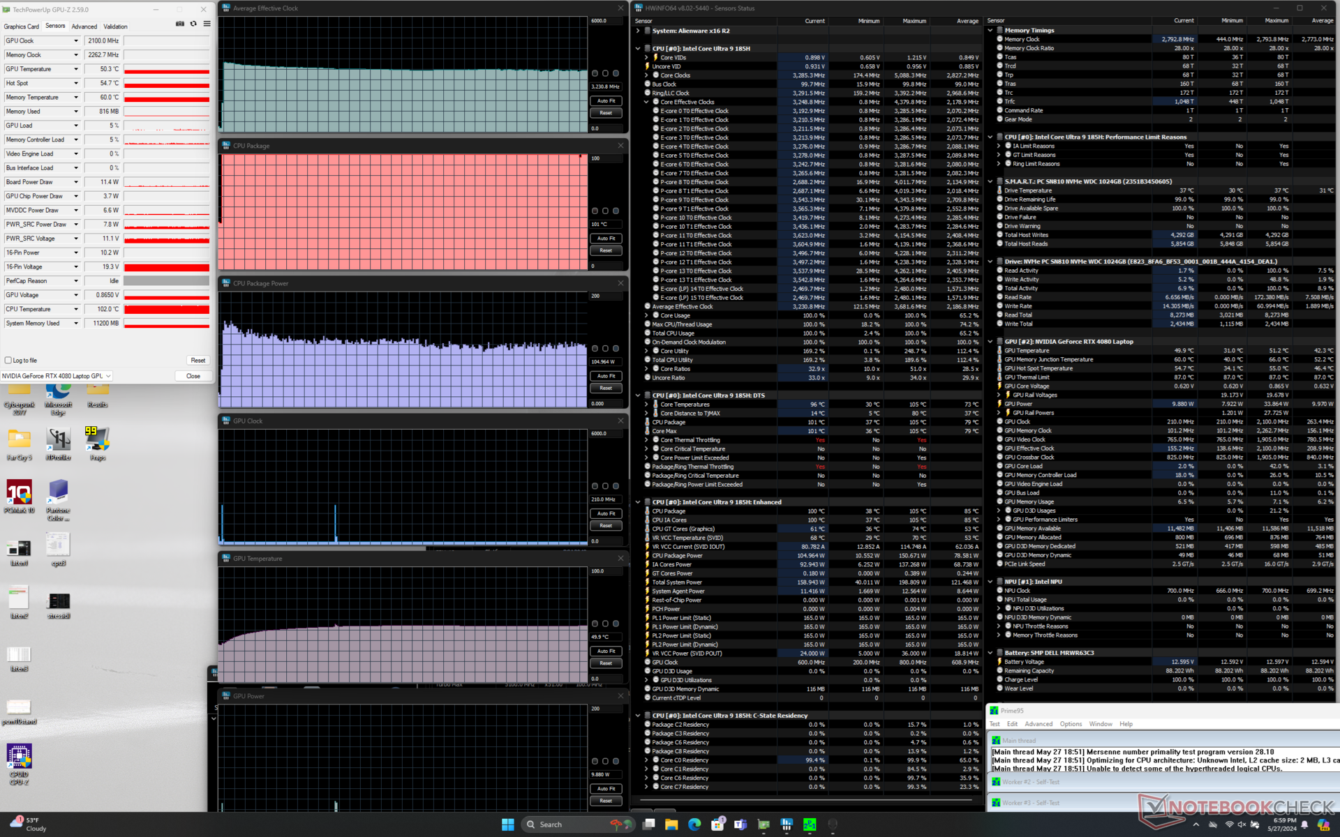Click the Microsoft Edge taskbar icon

[694, 824]
